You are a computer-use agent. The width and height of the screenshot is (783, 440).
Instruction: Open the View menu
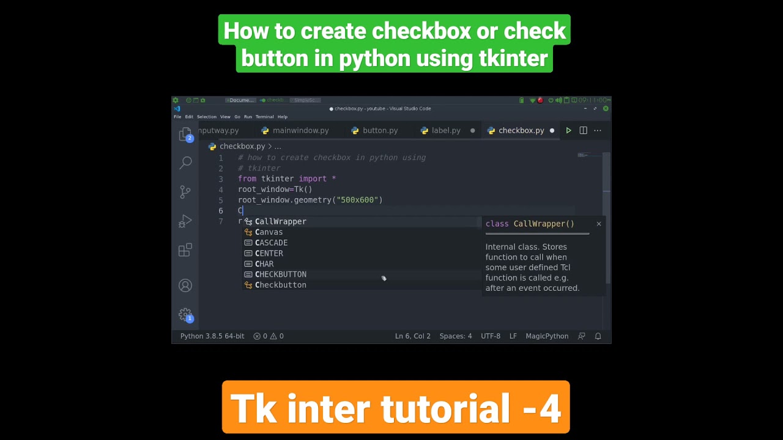(x=225, y=117)
